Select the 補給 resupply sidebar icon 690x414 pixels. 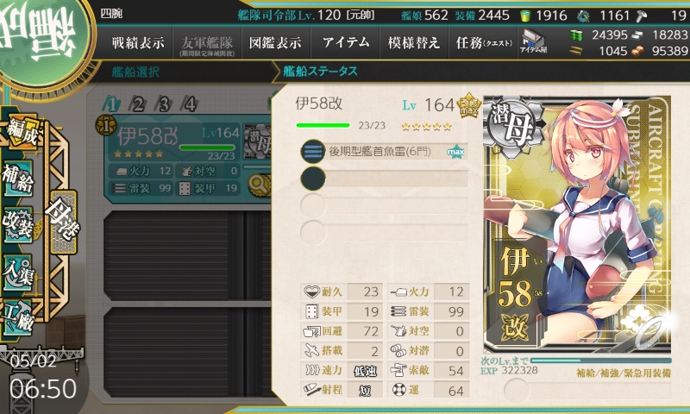click(17, 179)
